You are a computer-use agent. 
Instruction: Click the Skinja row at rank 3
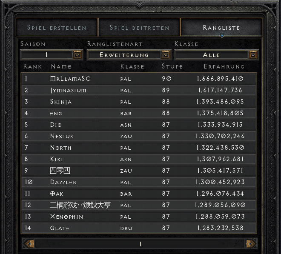pos(139,102)
